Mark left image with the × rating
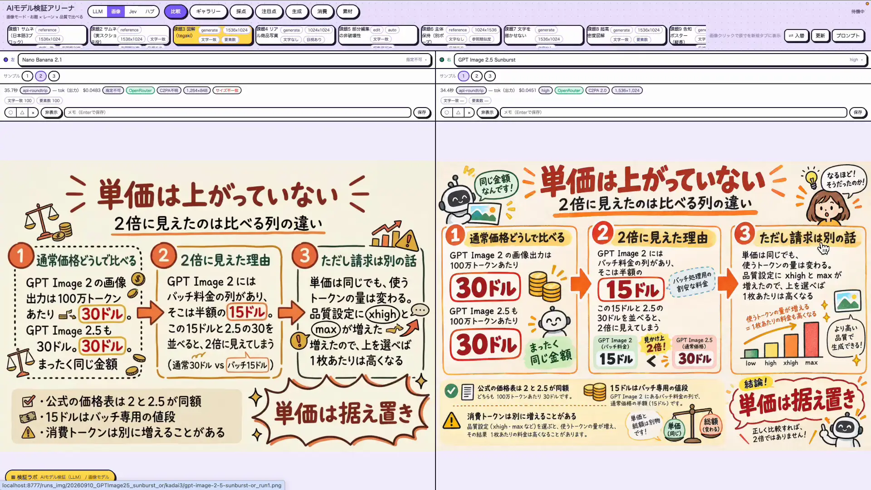The height and width of the screenshot is (490, 871). coord(33,113)
